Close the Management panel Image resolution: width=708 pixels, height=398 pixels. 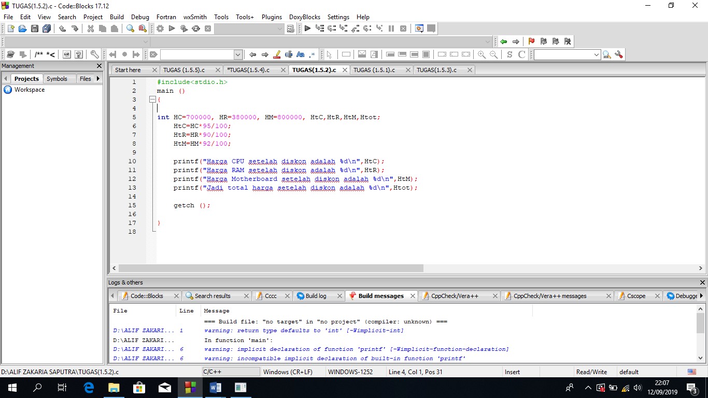click(100, 66)
